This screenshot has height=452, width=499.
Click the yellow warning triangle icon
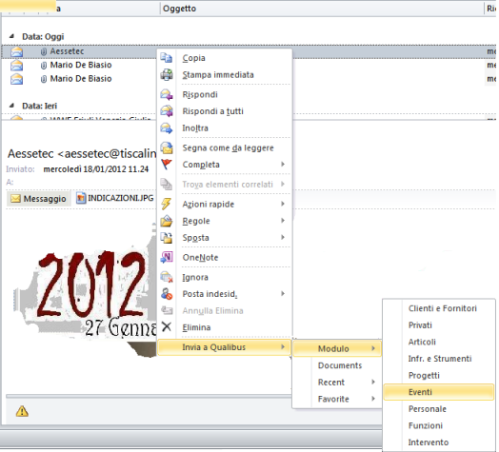(22, 411)
